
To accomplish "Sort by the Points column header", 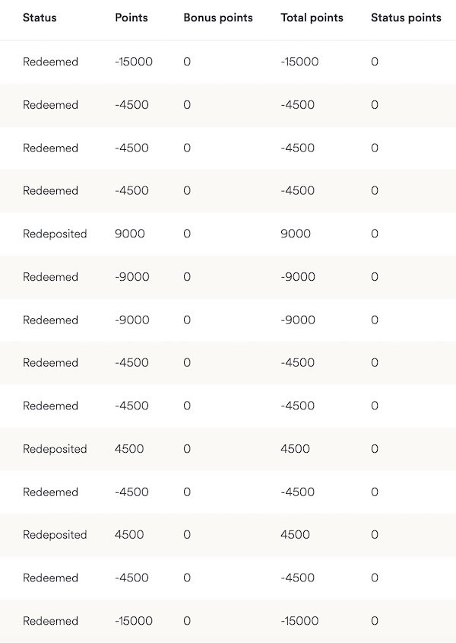I will coord(131,18).
